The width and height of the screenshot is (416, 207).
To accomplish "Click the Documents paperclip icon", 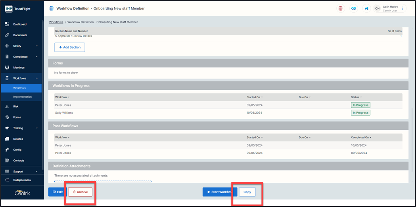I will click(x=7, y=35).
